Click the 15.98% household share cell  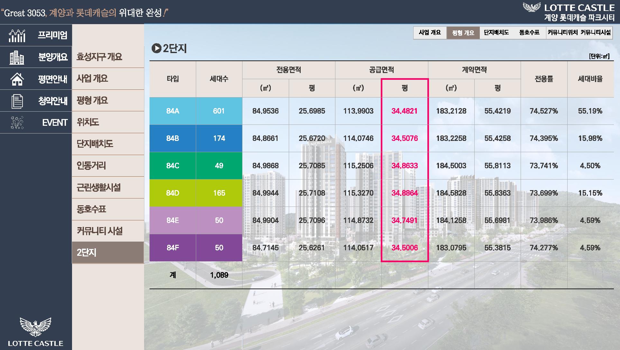coord(590,138)
